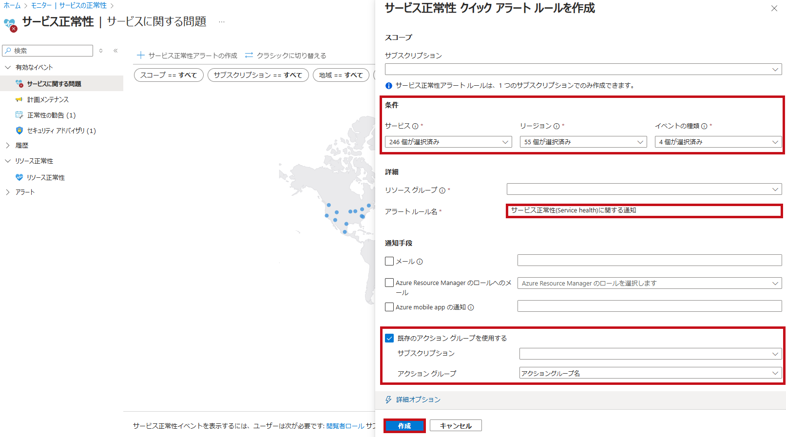Viewport: 786px width, 437px height.
Task: Click the info icon next to イベントの種類 label
Action: pos(704,126)
